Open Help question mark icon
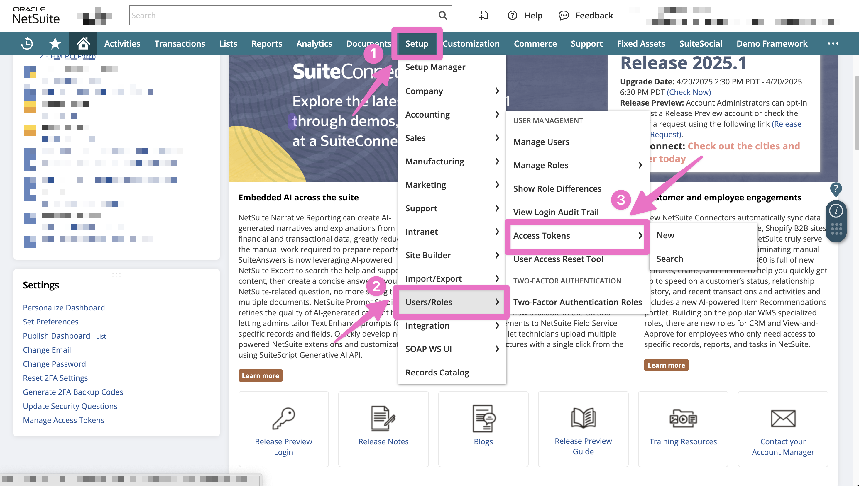The width and height of the screenshot is (859, 486). (512, 15)
